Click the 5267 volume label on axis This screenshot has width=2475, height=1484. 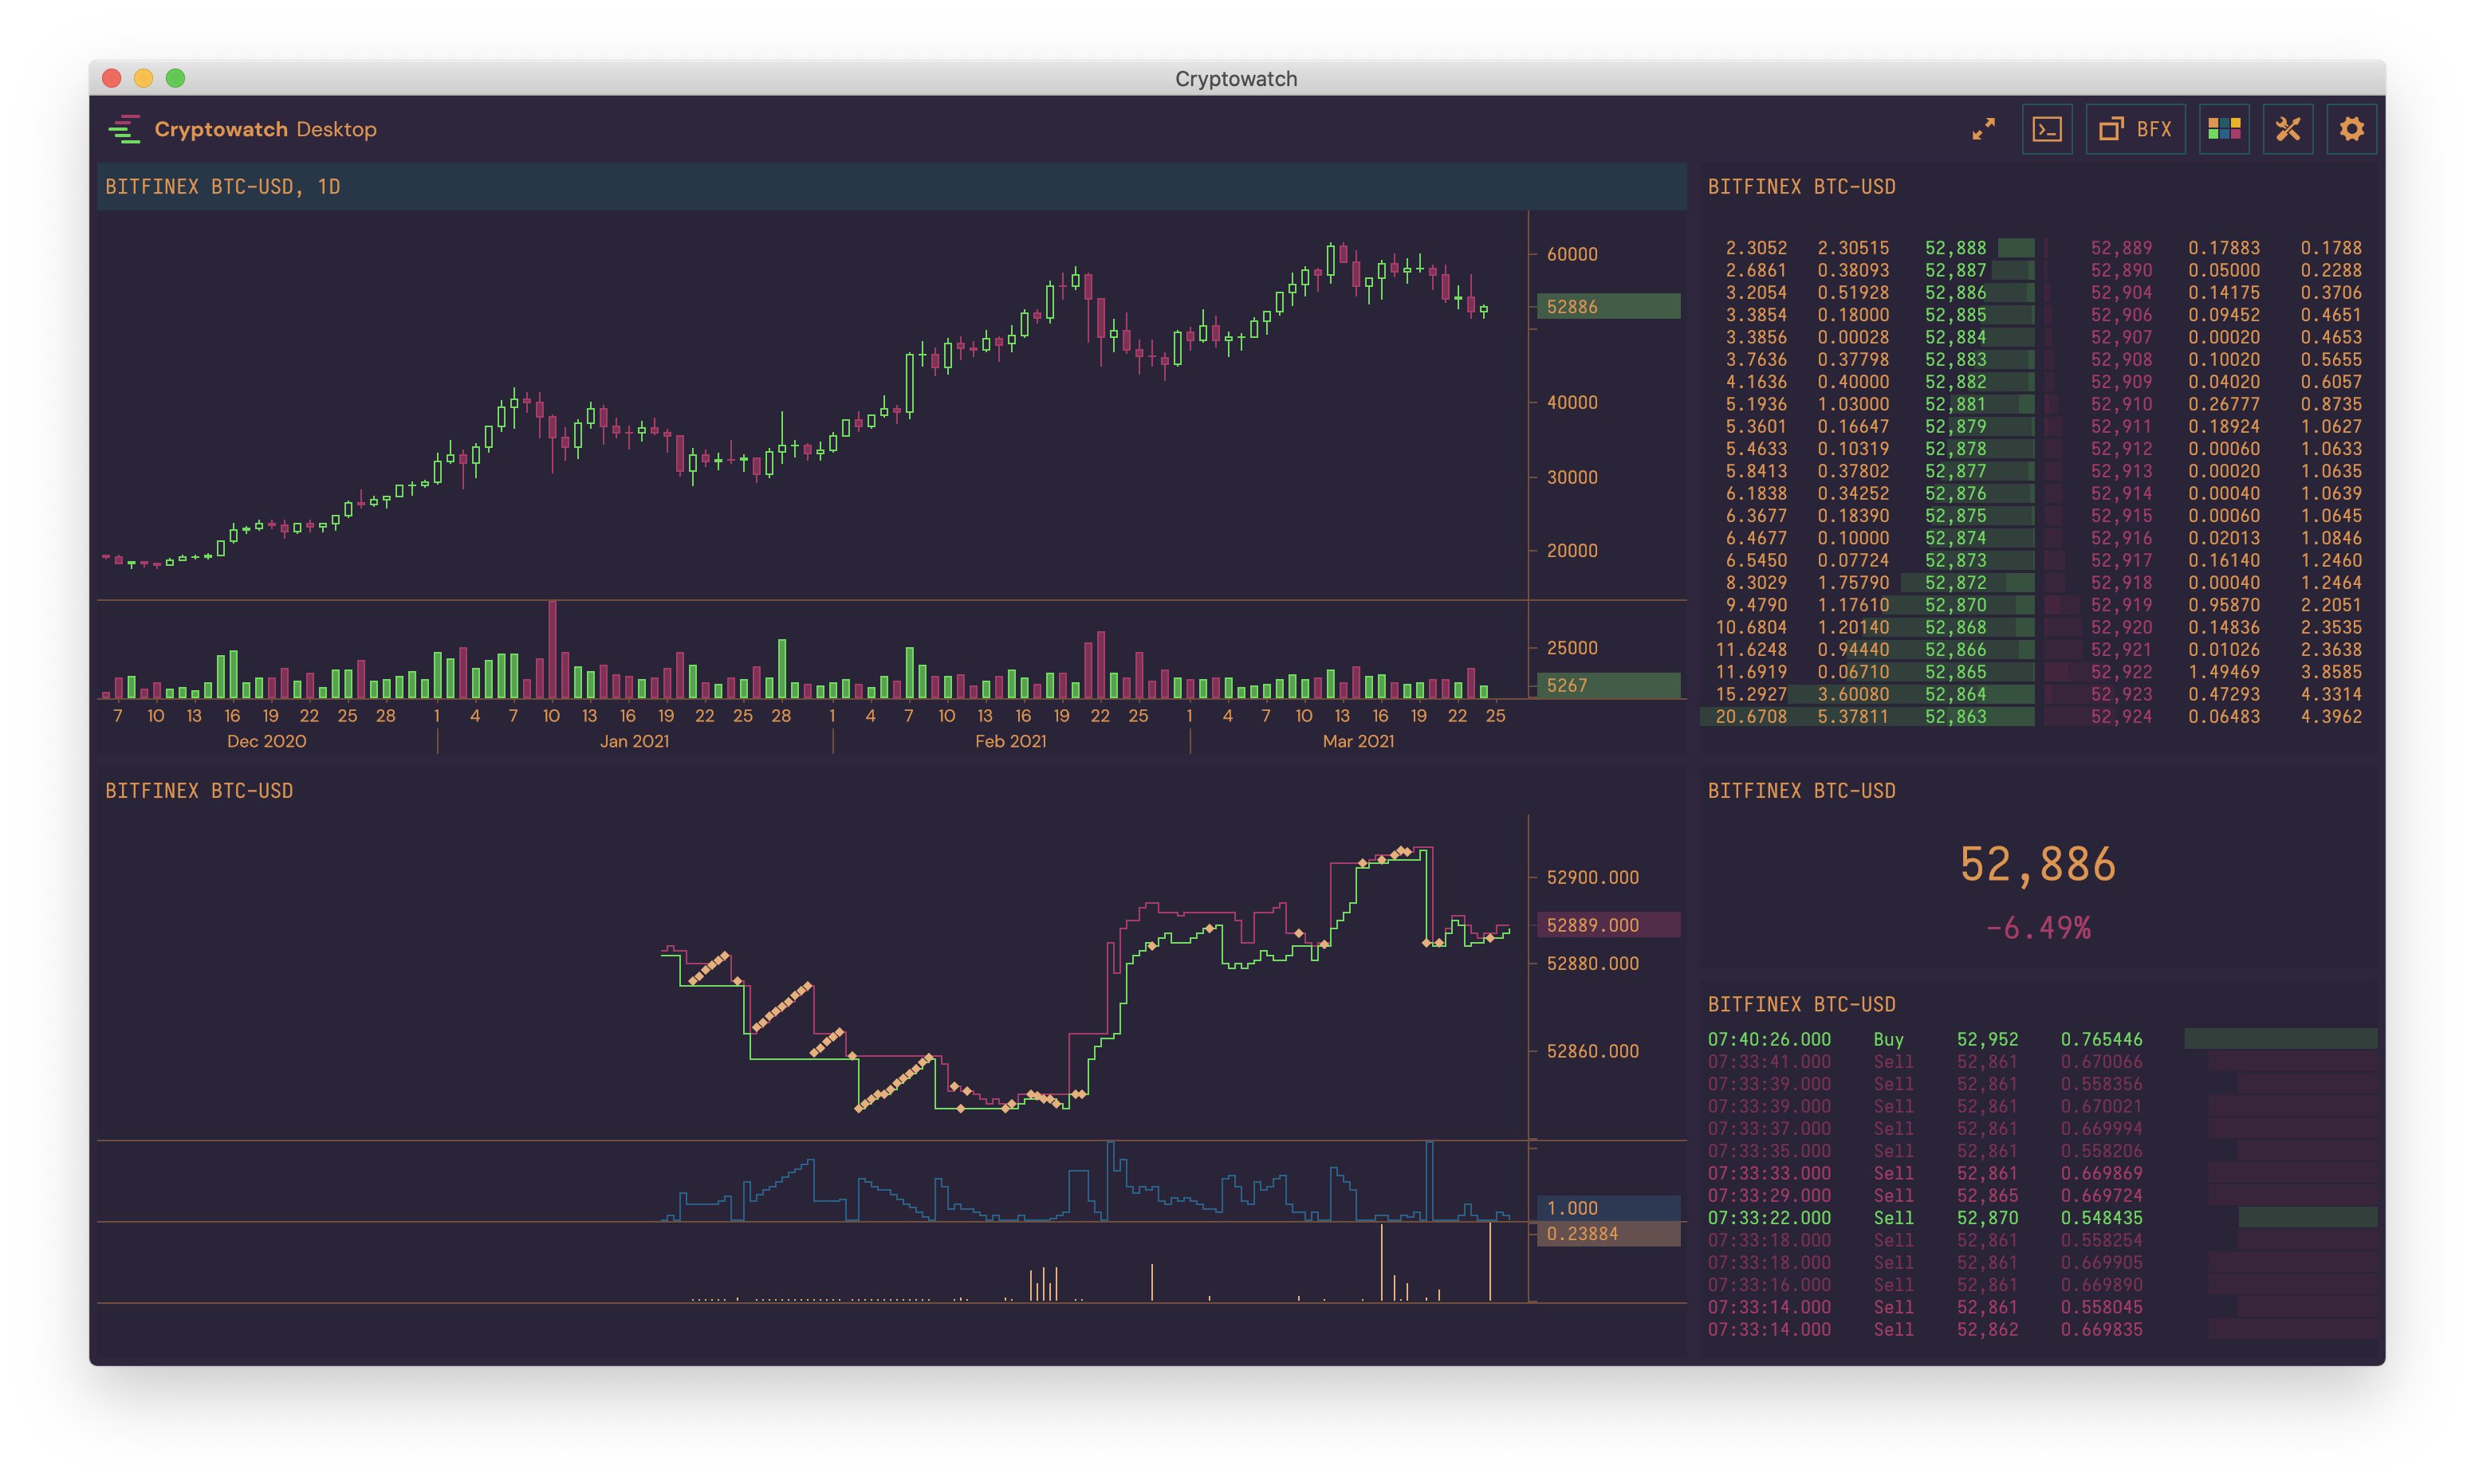[1607, 685]
